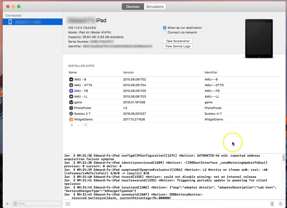Image resolution: width=287 pixels, height=208 pixels.
Task: Select version 2015.06.091703 cell
Action: tap(135, 96)
